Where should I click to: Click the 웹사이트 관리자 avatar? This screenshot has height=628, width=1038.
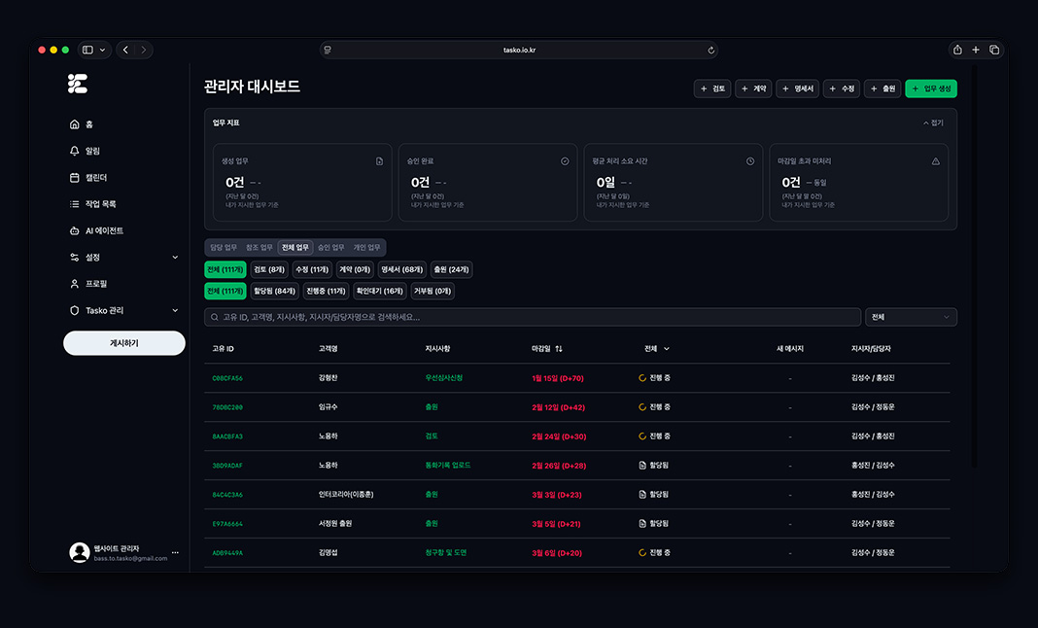[80, 552]
